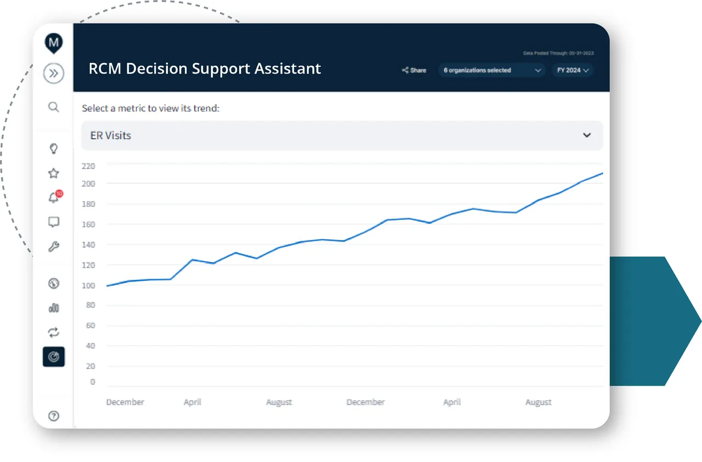Image resolution: width=702 pixels, height=462 pixels.
Task: Open search from the magnifier icon
Action: click(x=53, y=107)
